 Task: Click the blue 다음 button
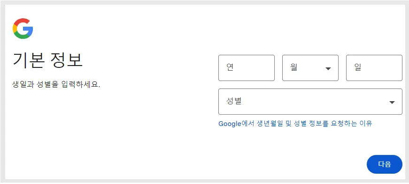point(385,164)
